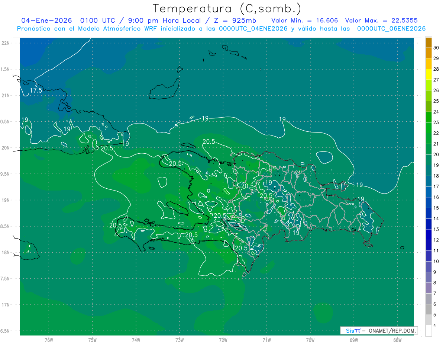The height and width of the screenshot is (345, 446).
Task: Click the 68W longitude axis label
Action: pyautogui.click(x=397, y=340)
